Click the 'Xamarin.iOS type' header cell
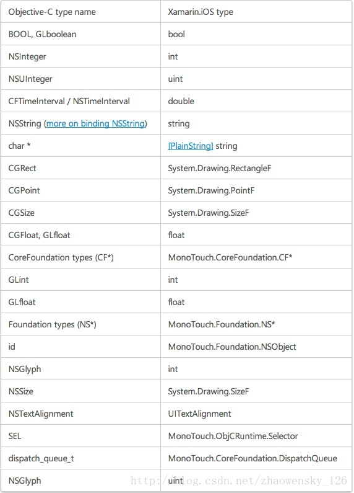Viewport: 354px width, 493px height. 256,12
